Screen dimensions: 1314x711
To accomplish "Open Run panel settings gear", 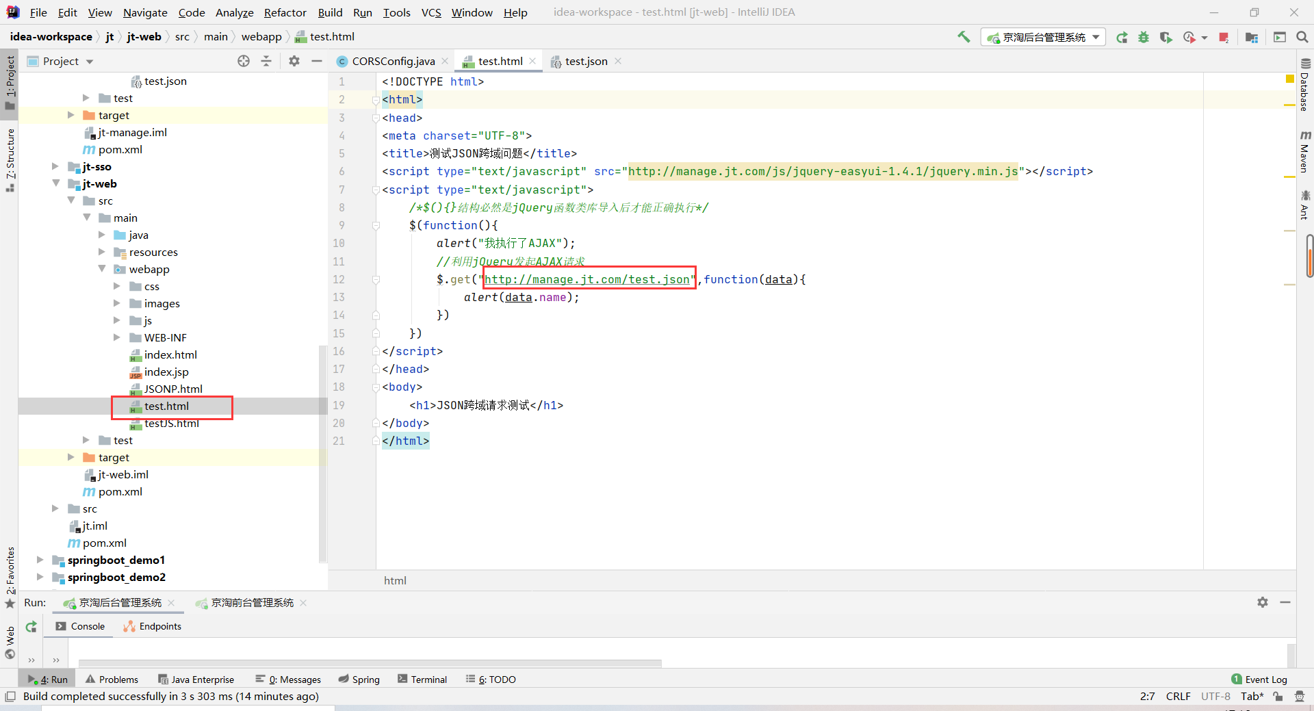I will (1263, 602).
